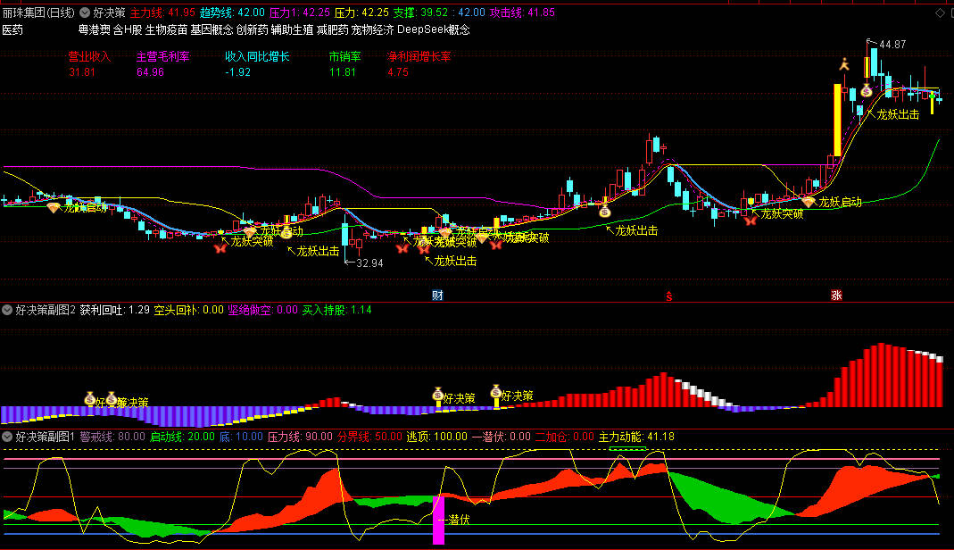Click the 财 financial info marker
This screenshot has width=954, height=550.
click(x=437, y=296)
